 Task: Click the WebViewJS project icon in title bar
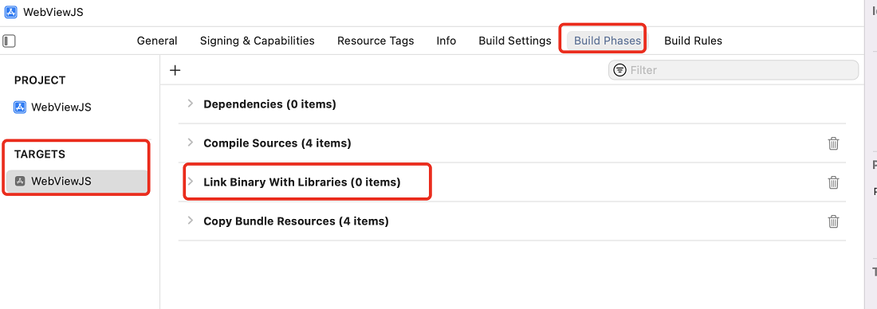pos(10,12)
